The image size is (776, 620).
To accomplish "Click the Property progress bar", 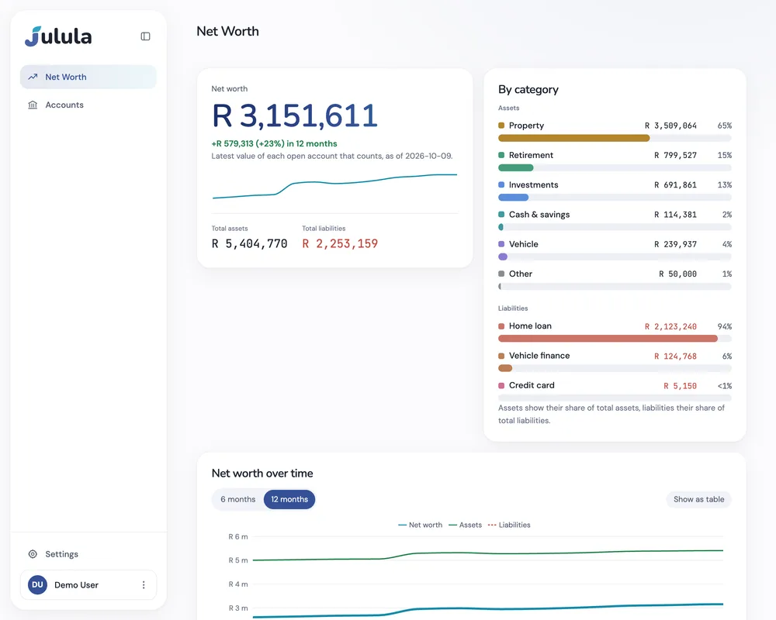I will (x=615, y=138).
